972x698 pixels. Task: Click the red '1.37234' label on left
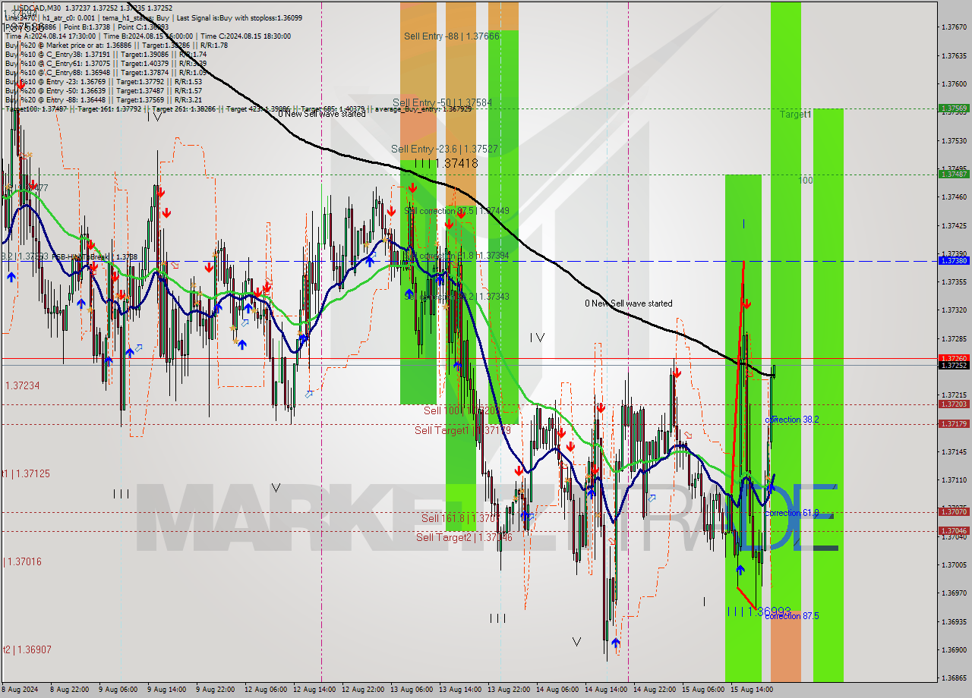coord(22,385)
